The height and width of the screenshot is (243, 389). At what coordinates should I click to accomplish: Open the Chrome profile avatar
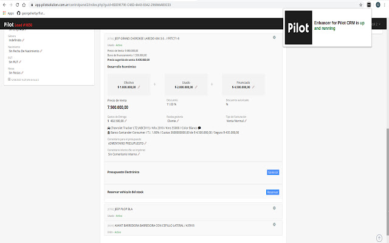(378, 5)
